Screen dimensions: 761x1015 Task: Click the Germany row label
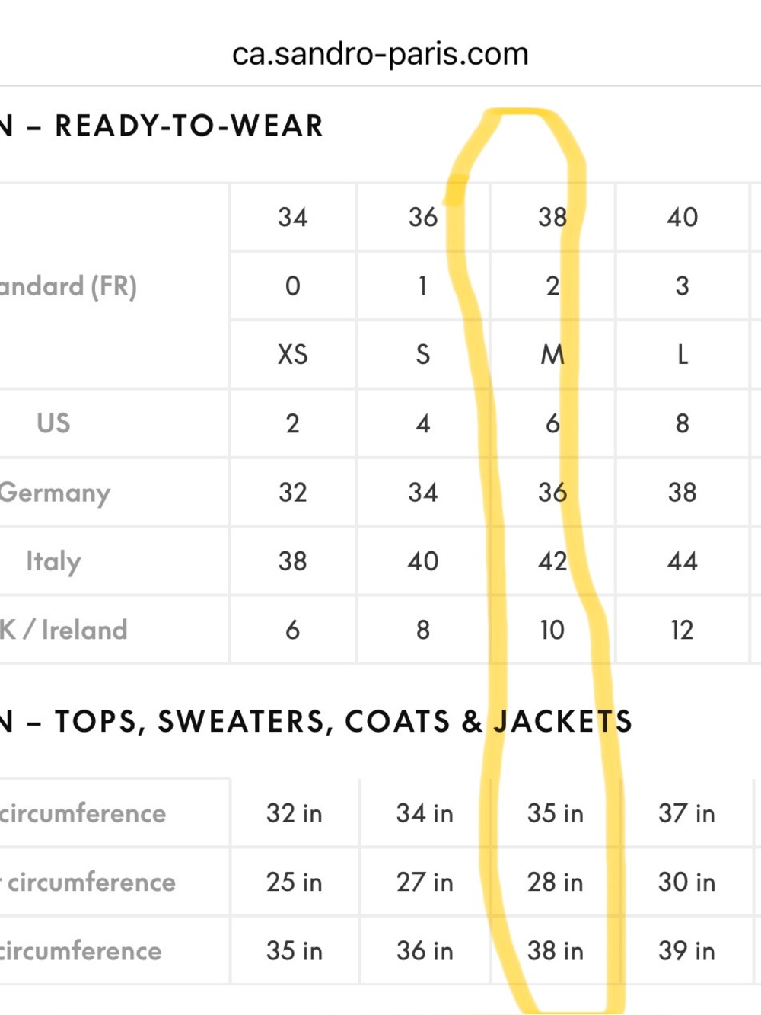(55, 493)
